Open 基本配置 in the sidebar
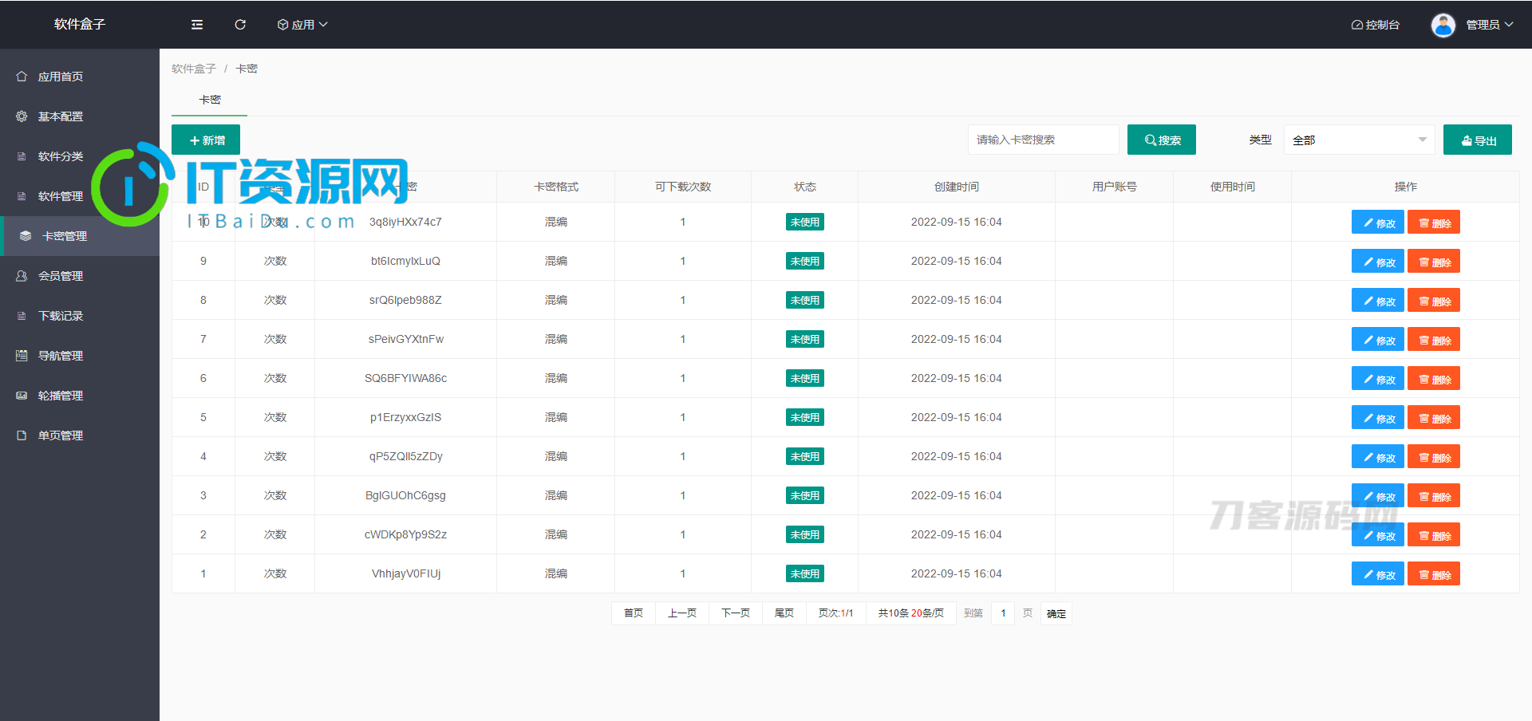The height and width of the screenshot is (721, 1532). pos(80,116)
